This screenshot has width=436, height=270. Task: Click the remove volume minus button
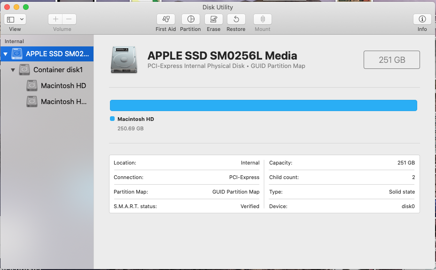click(x=69, y=19)
